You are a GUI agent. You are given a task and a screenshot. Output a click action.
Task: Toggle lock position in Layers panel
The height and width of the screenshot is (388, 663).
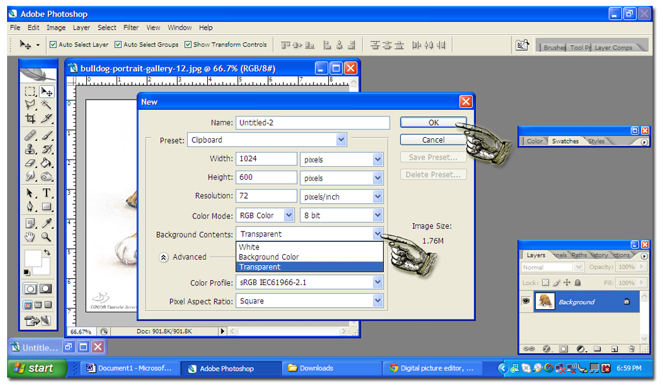(567, 283)
